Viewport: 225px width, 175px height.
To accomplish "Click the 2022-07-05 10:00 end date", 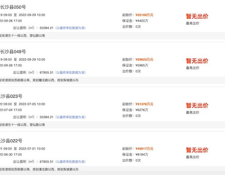I will [x=32, y=104].
